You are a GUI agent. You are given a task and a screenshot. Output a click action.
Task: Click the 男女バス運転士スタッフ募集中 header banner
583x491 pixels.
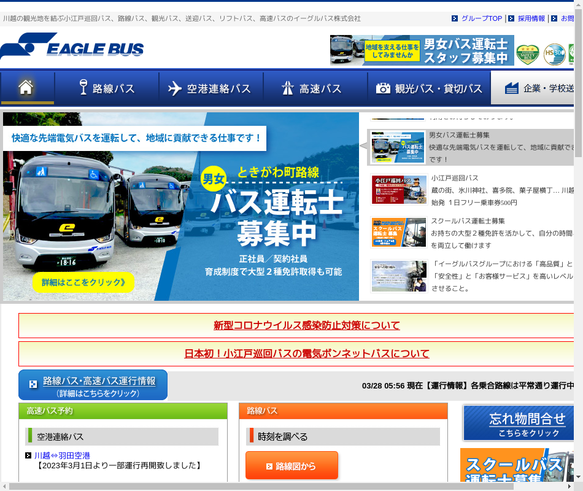(x=422, y=50)
